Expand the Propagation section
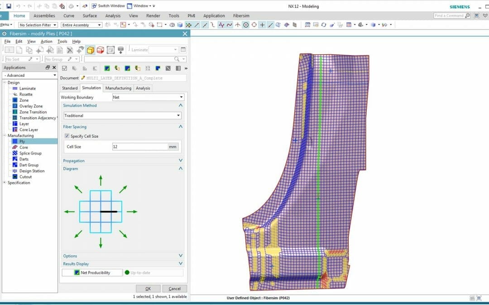The image size is (489, 305). (181, 160)
